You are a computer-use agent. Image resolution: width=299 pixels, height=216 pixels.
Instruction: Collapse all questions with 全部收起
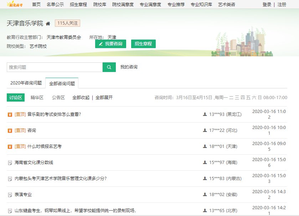(x=81, y=97)
